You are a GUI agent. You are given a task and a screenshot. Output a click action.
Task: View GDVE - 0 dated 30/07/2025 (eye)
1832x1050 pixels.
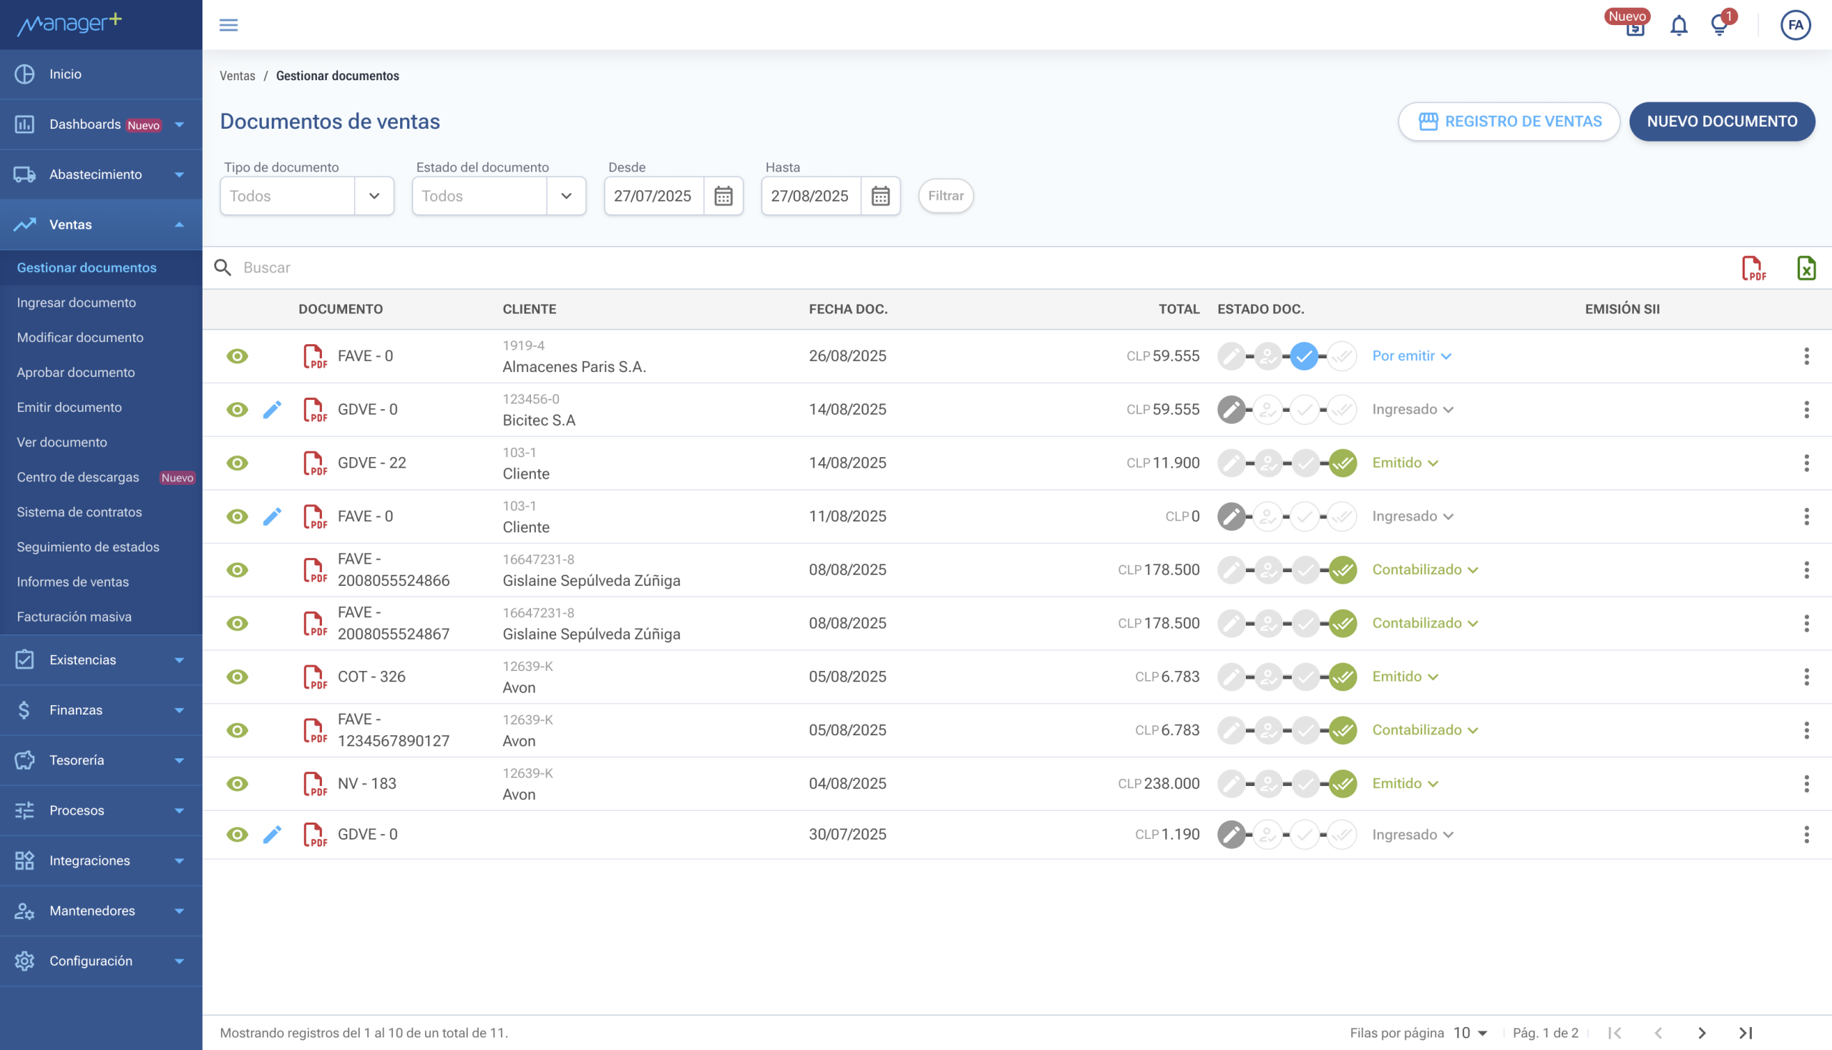point(237,835)
